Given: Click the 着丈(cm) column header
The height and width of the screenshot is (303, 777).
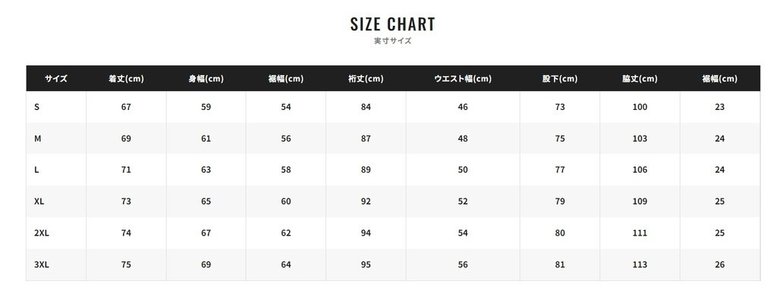Looking at the screenshot, I should 126,79.
